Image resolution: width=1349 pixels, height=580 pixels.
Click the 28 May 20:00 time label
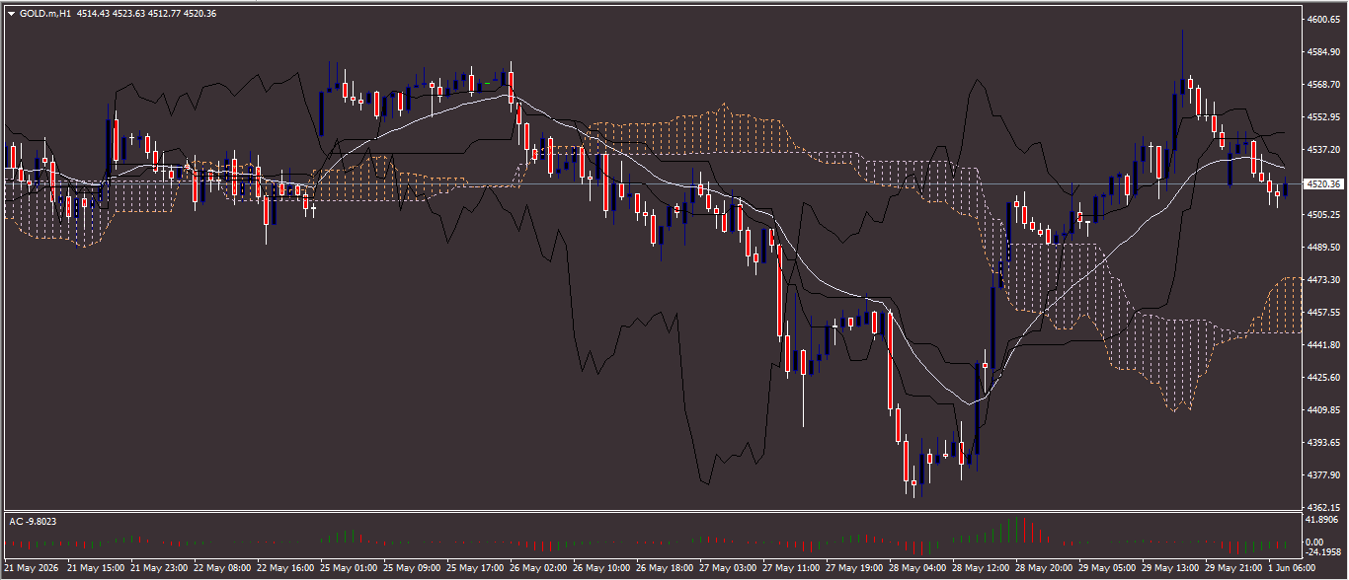click(1044, 569)
